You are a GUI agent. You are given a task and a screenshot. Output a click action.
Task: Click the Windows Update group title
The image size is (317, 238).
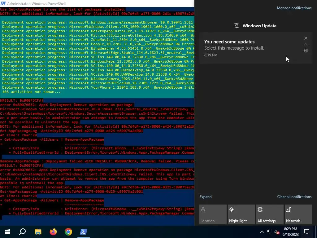[x=259, y=26]
